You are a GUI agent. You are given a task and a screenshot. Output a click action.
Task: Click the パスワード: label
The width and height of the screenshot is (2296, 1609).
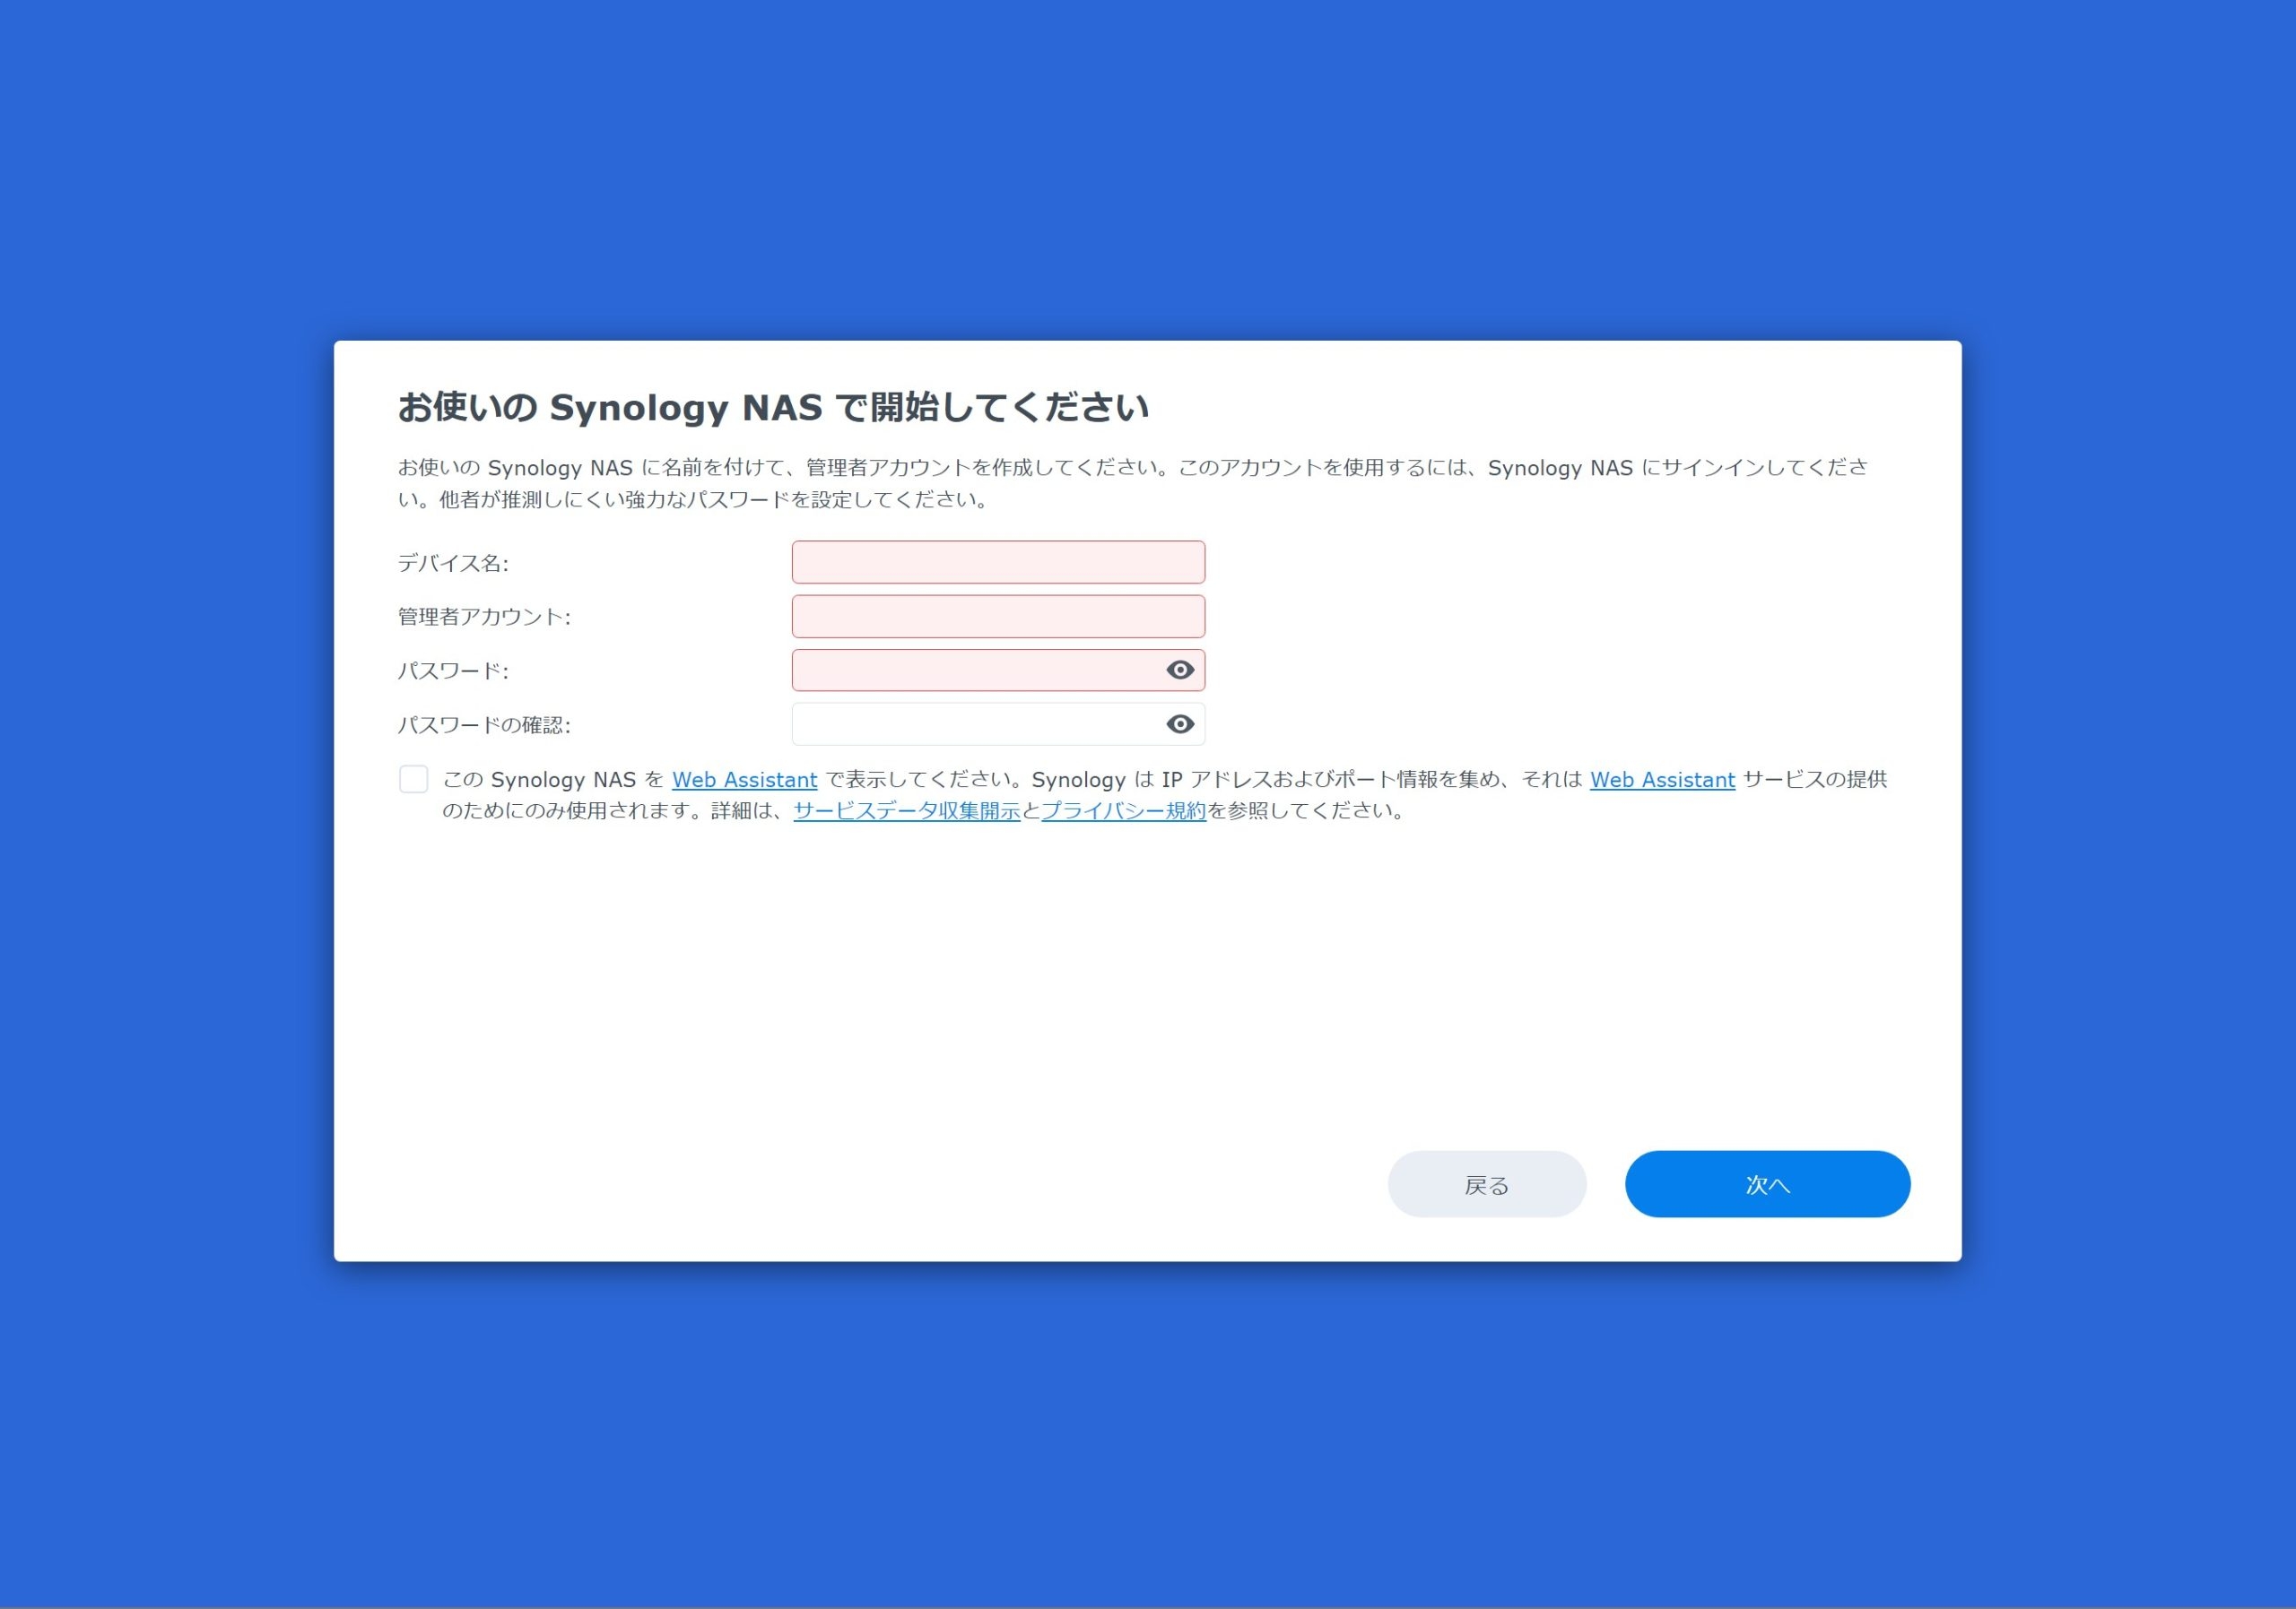(x=453, y=670)
